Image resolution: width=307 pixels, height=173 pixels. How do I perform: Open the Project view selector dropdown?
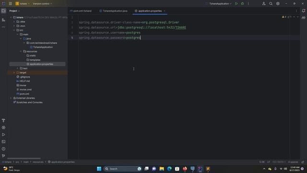tap(14, 11)
